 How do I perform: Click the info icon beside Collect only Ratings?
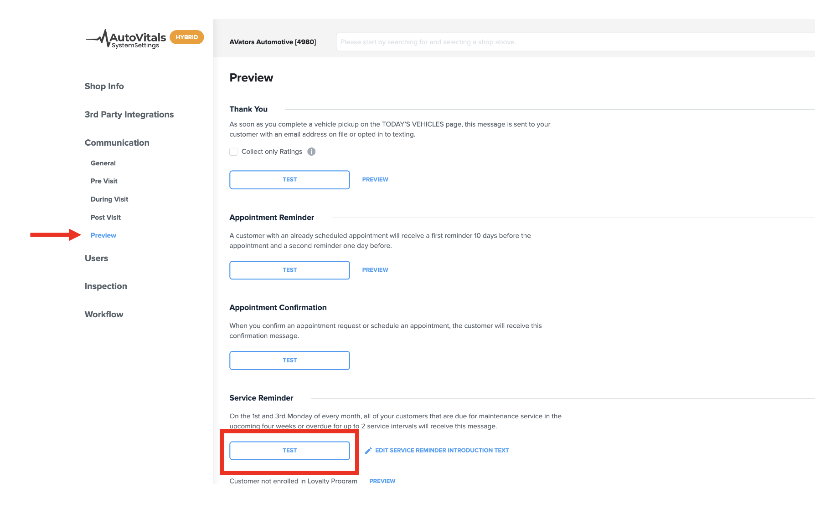click(x=311, y=152)
